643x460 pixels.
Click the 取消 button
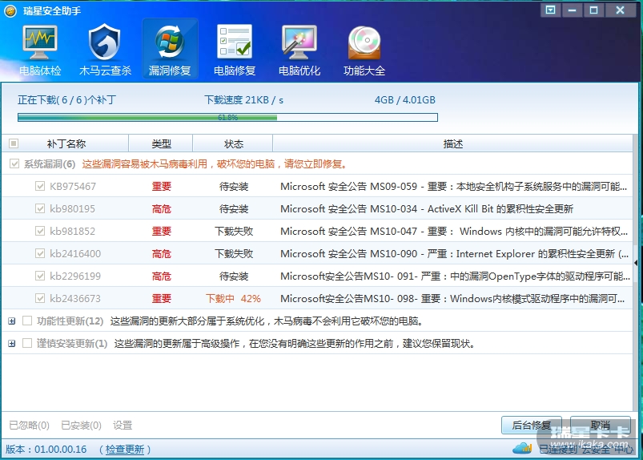click(x=601, y=425)
